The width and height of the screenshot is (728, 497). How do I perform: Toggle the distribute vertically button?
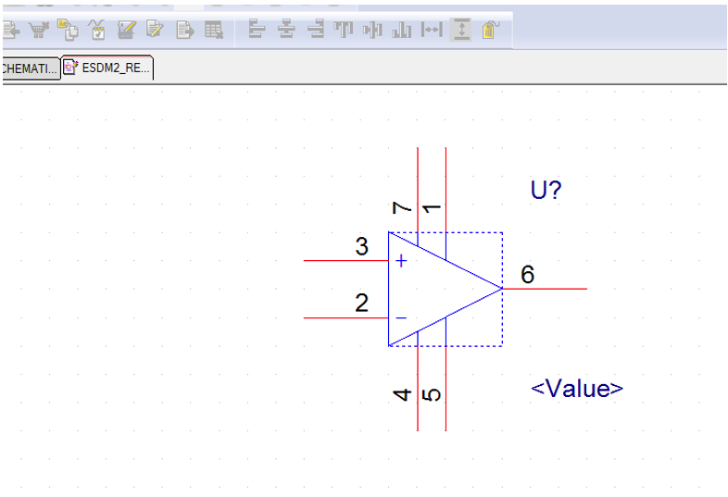pyautogui.click(x=461, y=31)
